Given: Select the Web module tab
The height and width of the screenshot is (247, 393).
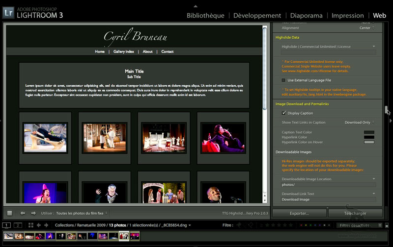Looking at the screenshot, I should [379, 16].
